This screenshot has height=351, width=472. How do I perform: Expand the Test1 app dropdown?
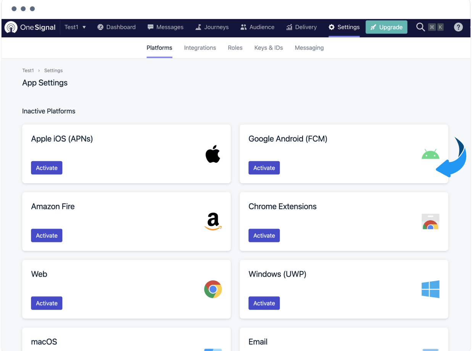tap(75, 27)
